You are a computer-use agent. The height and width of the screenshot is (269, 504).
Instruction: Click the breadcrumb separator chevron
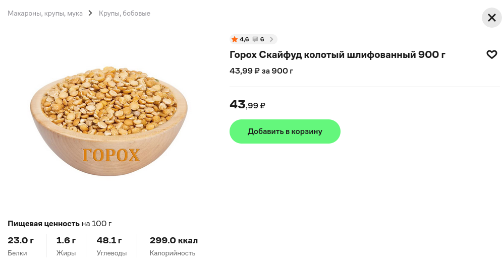point(91,13)
